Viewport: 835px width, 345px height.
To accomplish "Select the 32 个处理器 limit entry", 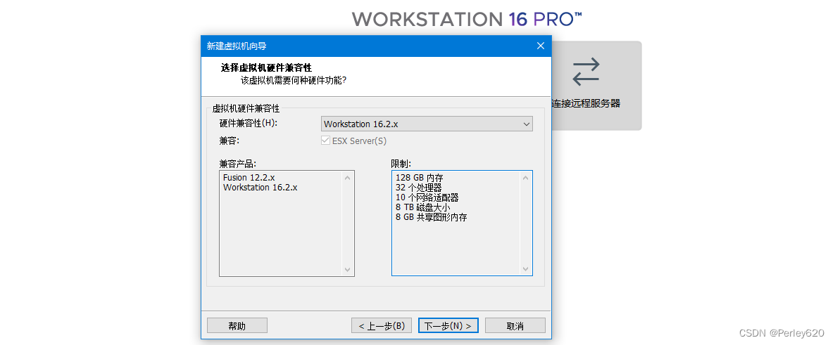I will click(x=419, y=188).
